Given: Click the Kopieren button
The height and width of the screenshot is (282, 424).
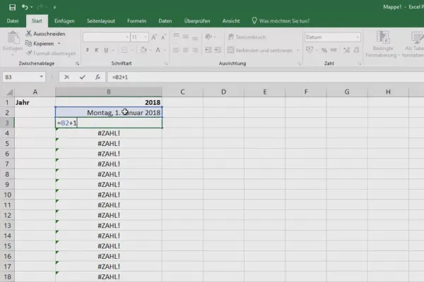Looking at the screenshot, I should pos(40,44).
